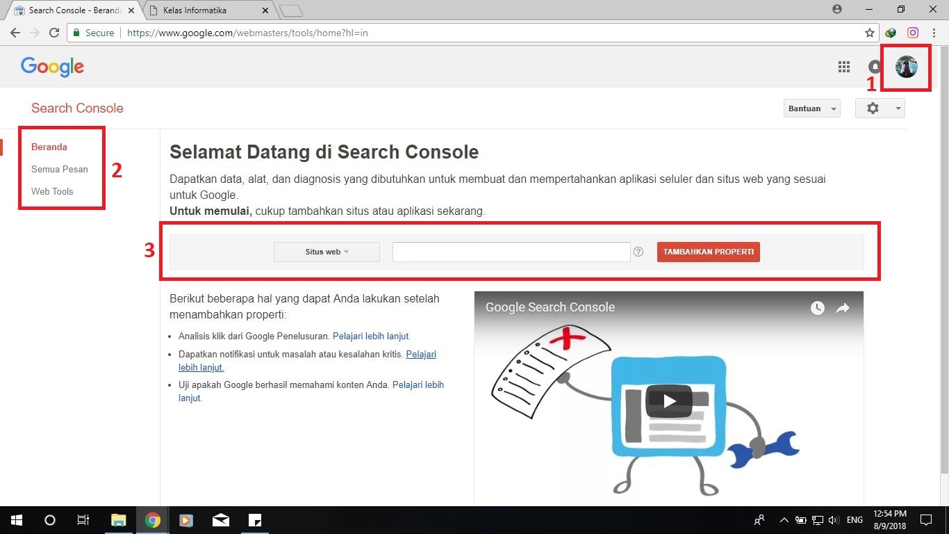Click the property URL input field

click(511, 252)
